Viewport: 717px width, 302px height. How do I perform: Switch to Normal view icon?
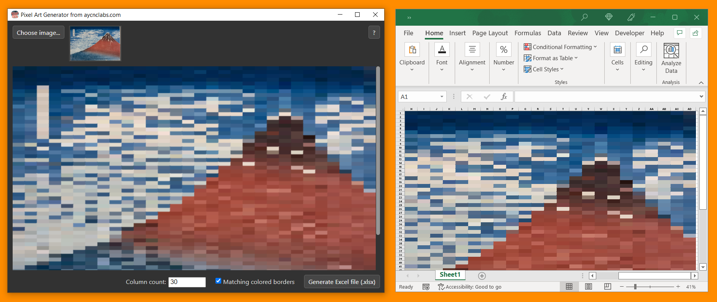(x=569, y=287)
